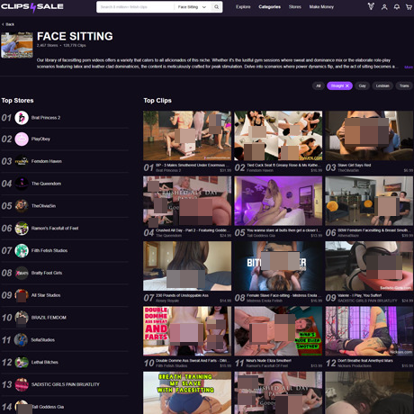
Task: Select the All filter chip
Action: click(319, 85)
